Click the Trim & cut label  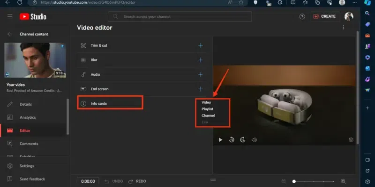[x=99, y=45]
